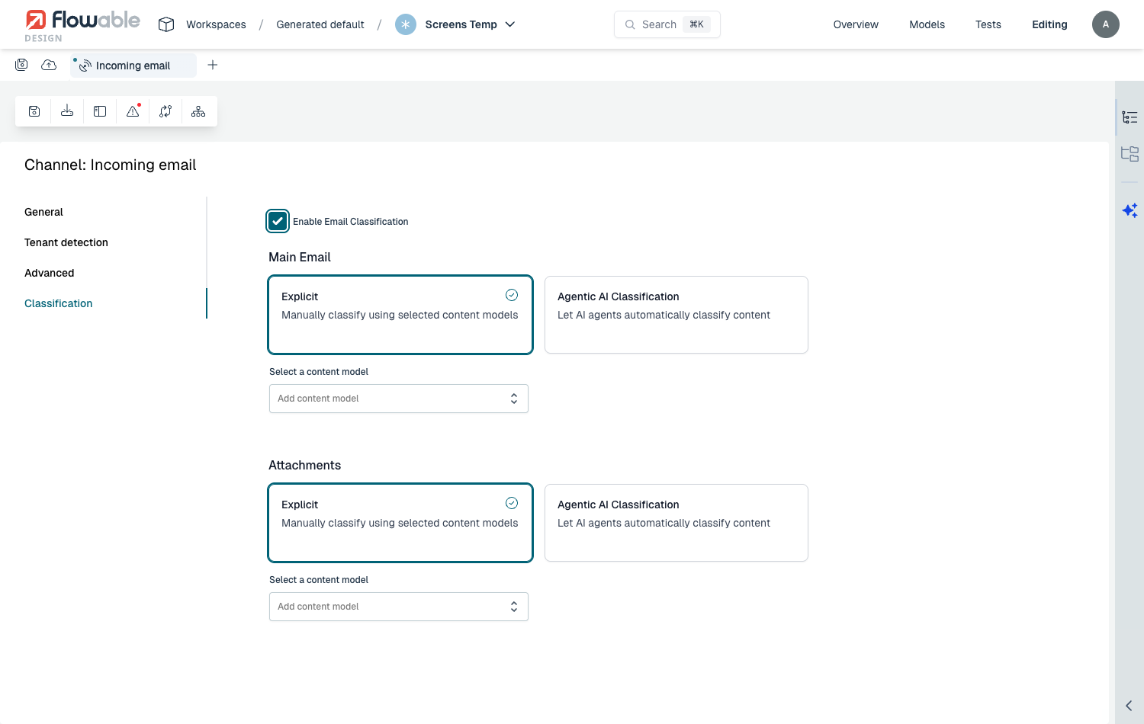
Task: Open the structure tree panel icon
Action: [1130, 117]
